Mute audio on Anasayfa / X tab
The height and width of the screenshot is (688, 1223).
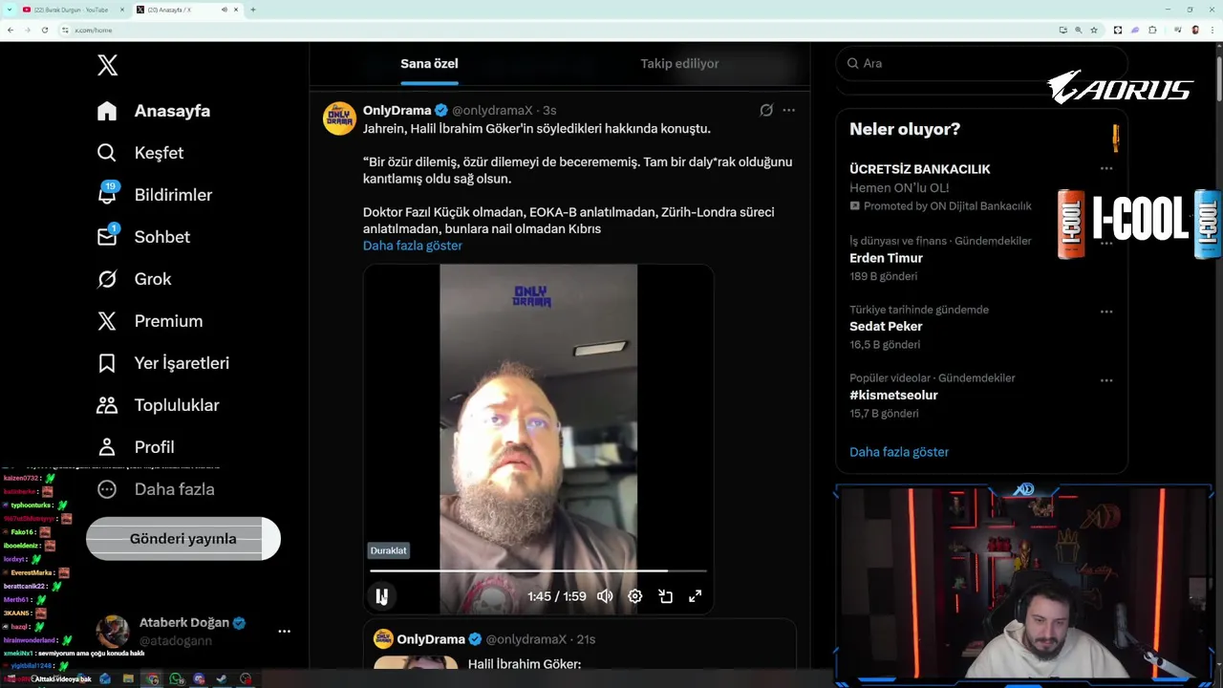pyautogui.click(x=225, y=10)
